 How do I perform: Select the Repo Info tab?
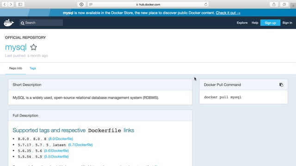15,68
